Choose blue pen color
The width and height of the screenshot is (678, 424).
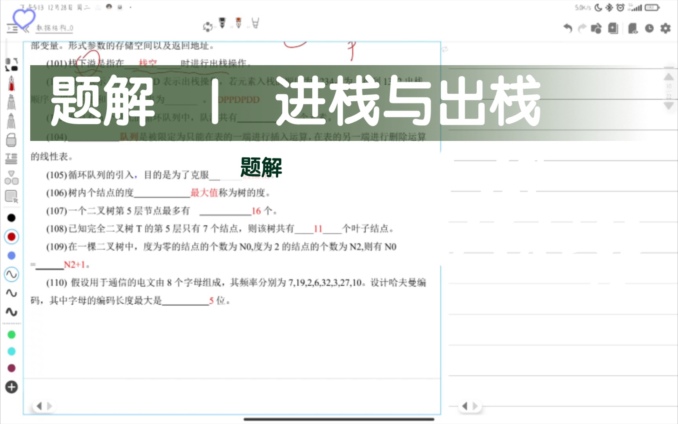[11, 256]
